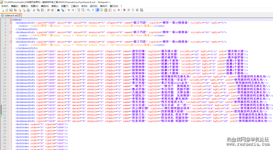Toggle the Document Map panel icon
Viewport: 273px width, 150px height.
106,10
